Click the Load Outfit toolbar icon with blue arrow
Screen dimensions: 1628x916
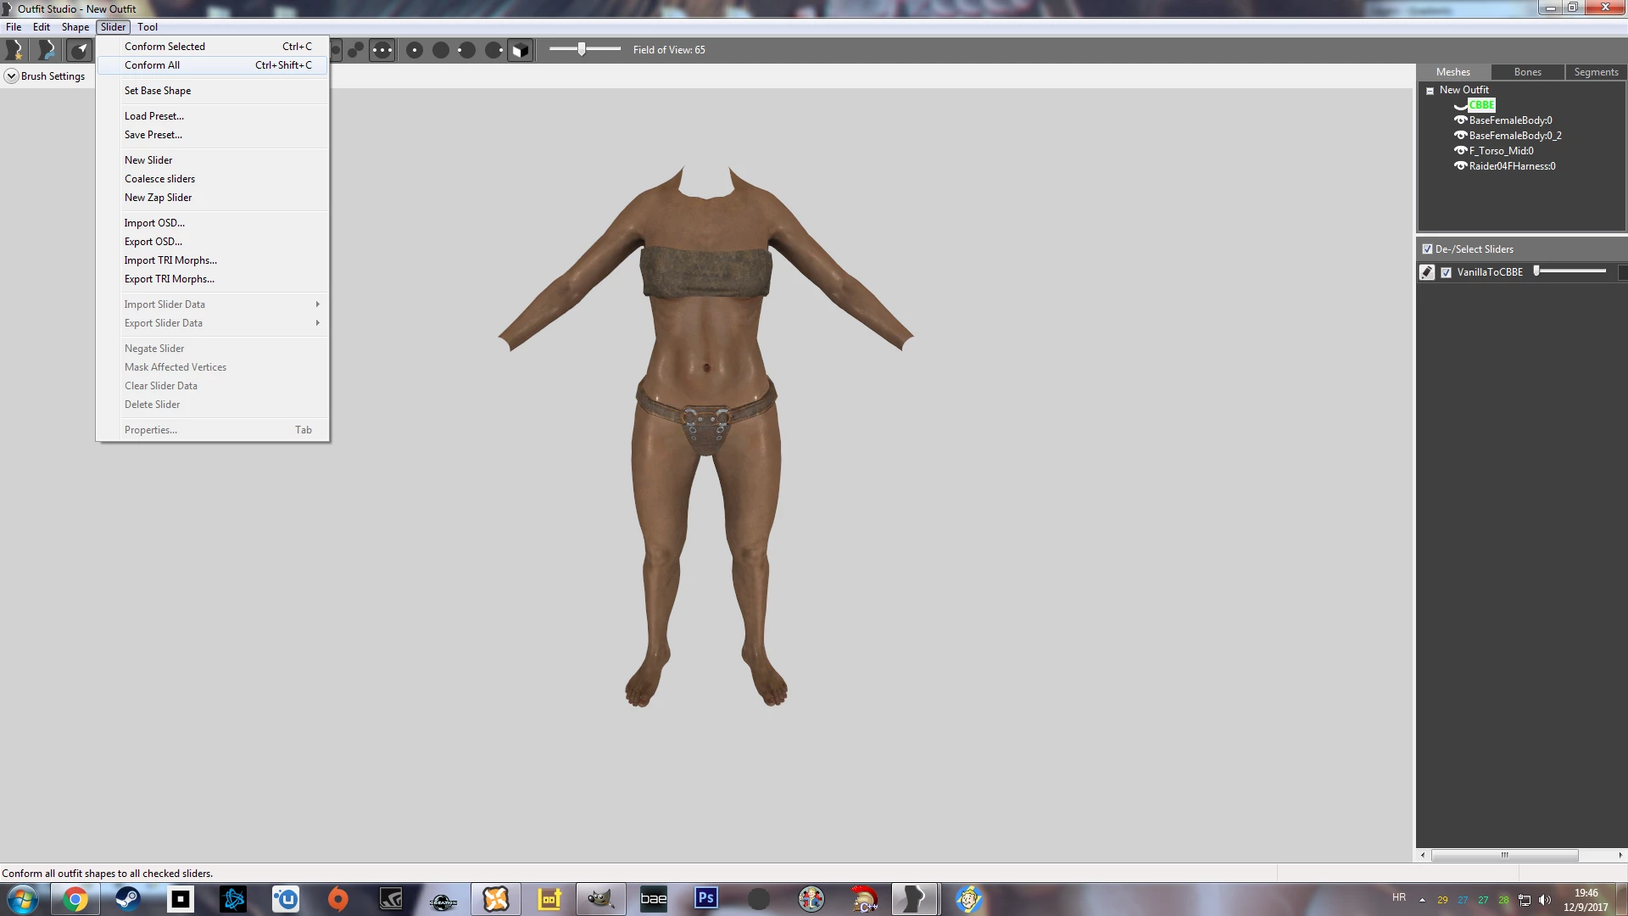[x=47, y=50]
